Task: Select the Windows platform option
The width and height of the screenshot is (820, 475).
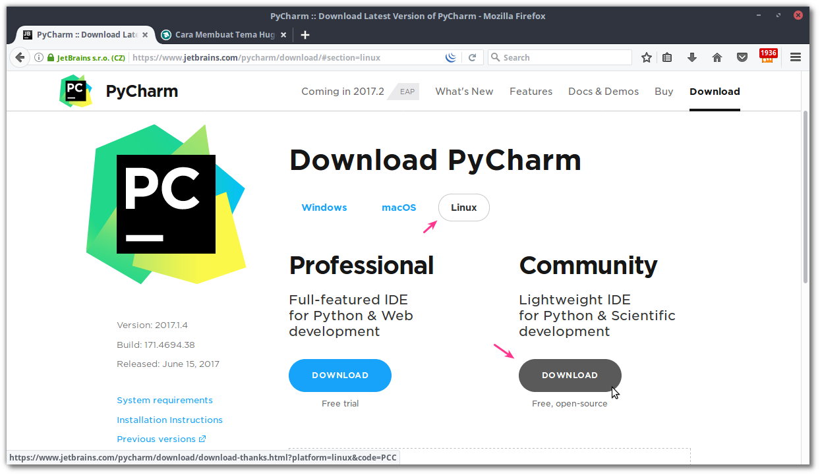Action: (324, 207)
